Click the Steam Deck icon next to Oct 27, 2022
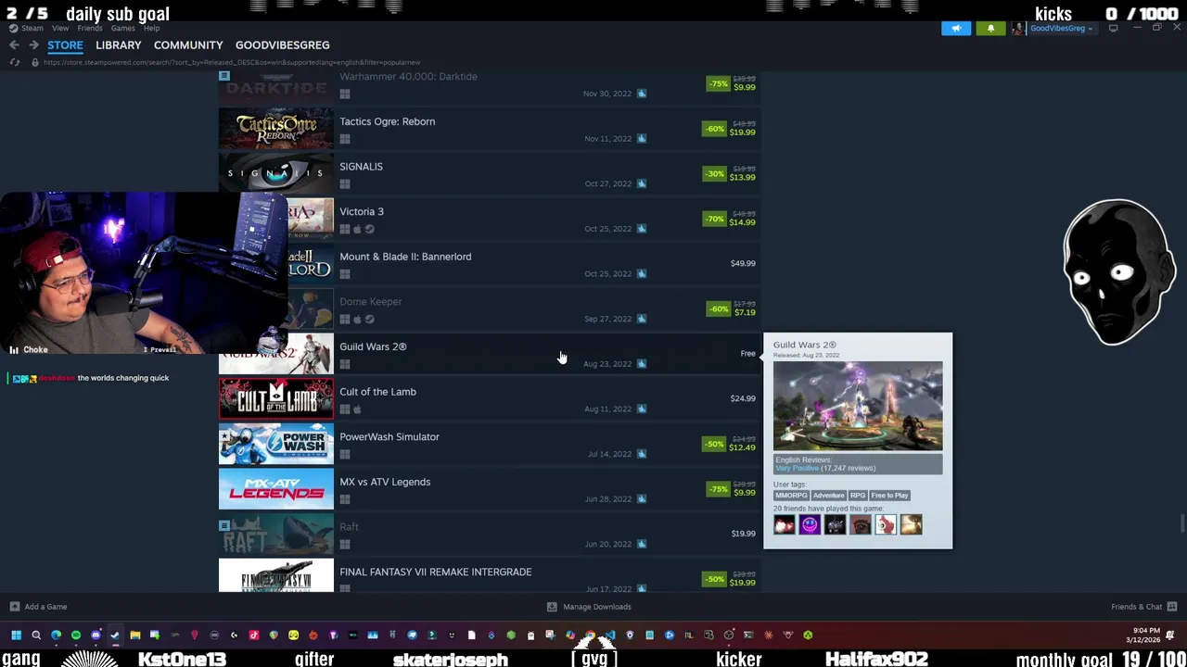Screen dimensions: 1187x667 (x=641, y=183)
